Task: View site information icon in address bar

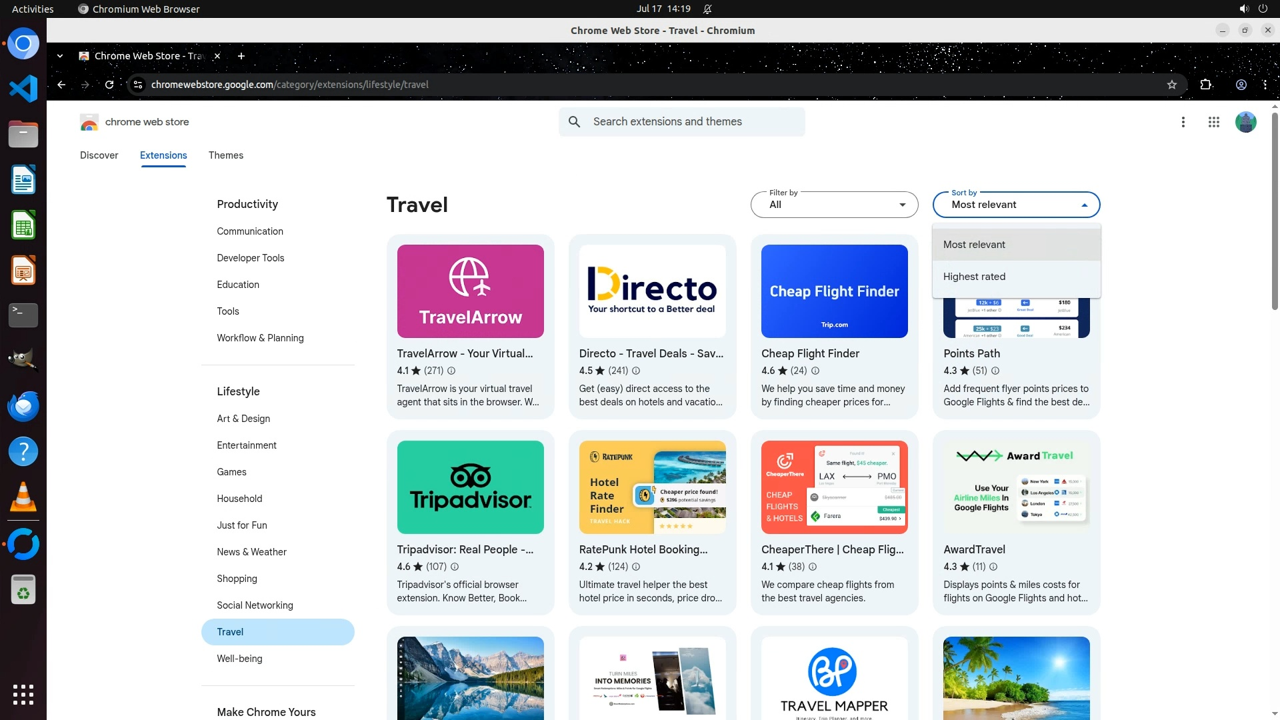Action: click(138, 85)
